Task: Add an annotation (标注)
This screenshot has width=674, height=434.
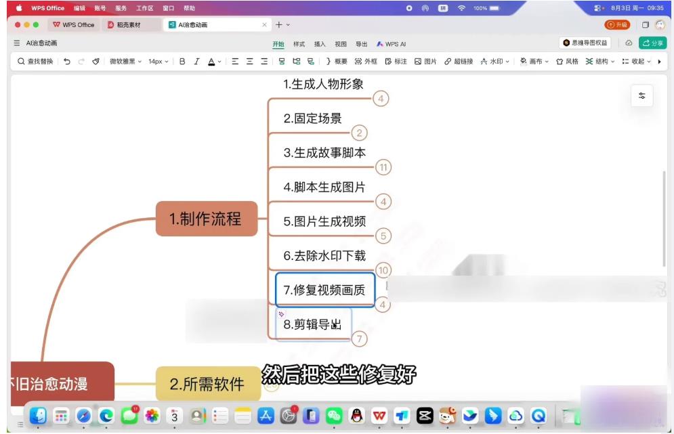Action: tap(396, 62)
